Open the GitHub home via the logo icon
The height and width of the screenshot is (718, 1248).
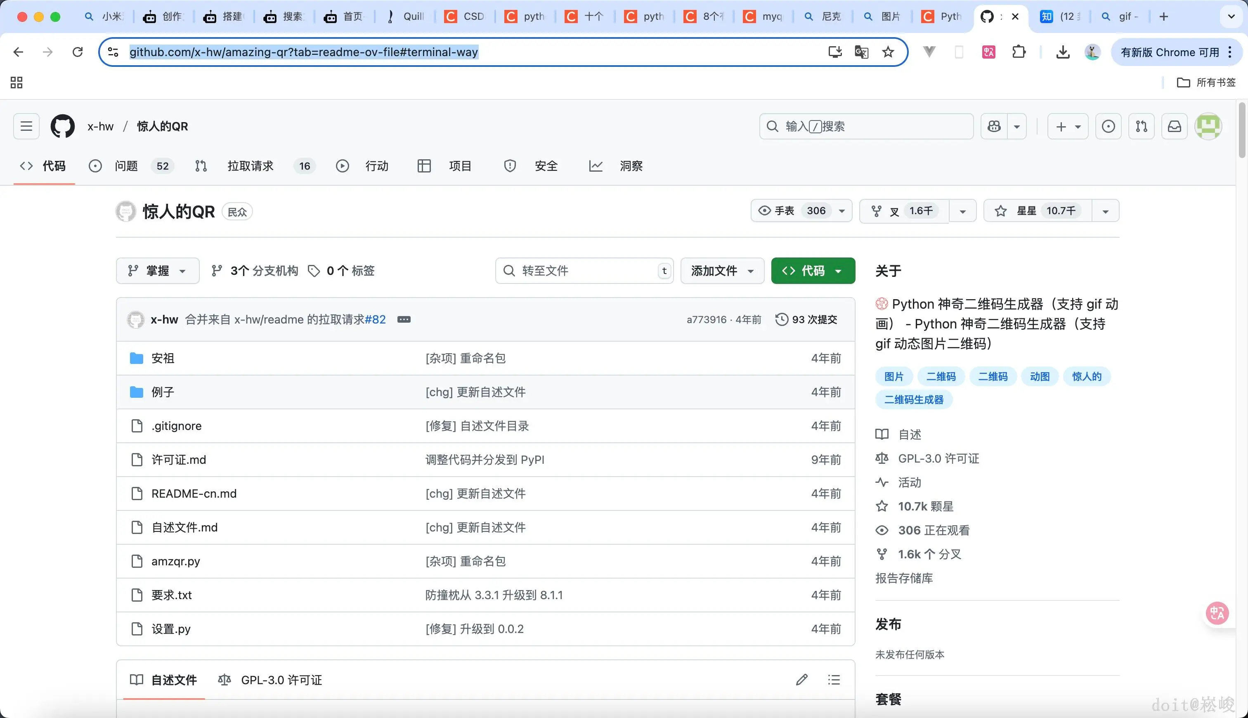point(62,126)
